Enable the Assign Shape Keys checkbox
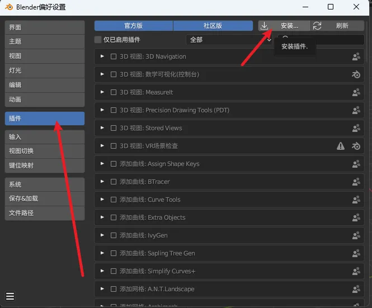Screen dimensions: 372x308 [x=114, y=164]
